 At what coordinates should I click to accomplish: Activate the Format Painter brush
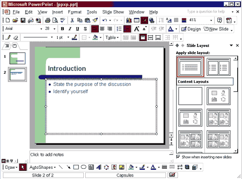pyautogui.click(x=95, y=20)
